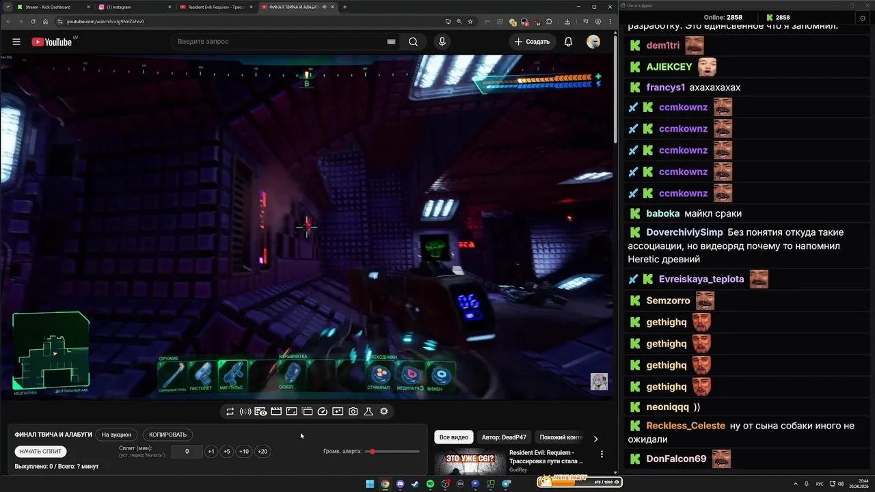The width and height of the screenshot is (875, 492).
Task: Open the Создать create menu
Action: coord(533,42)
